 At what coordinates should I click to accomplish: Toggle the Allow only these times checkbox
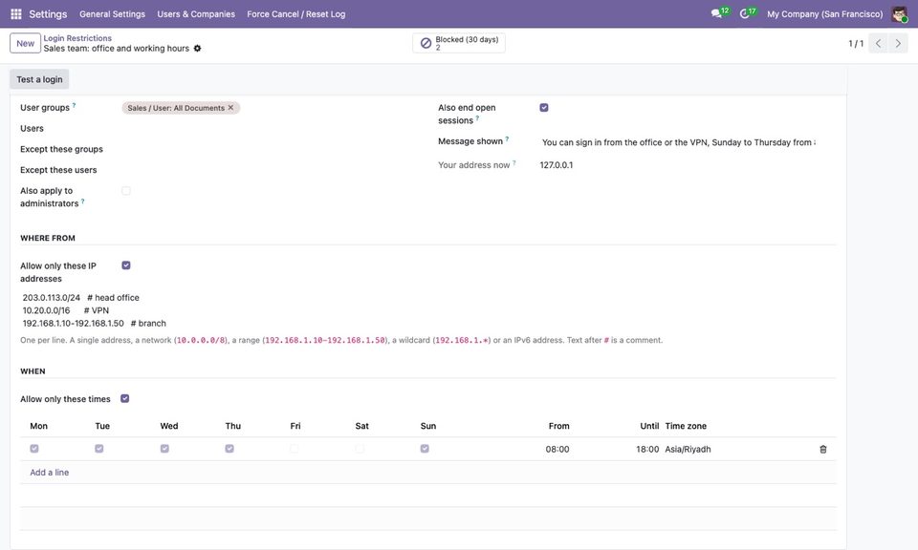coord(124,398)
